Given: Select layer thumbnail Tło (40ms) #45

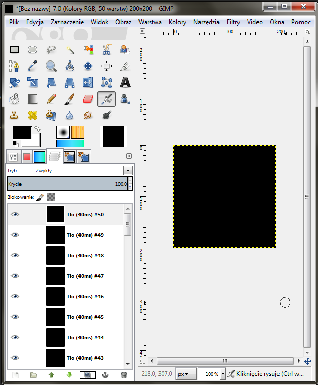Looking at the screenshot, I should pos(55,317).
